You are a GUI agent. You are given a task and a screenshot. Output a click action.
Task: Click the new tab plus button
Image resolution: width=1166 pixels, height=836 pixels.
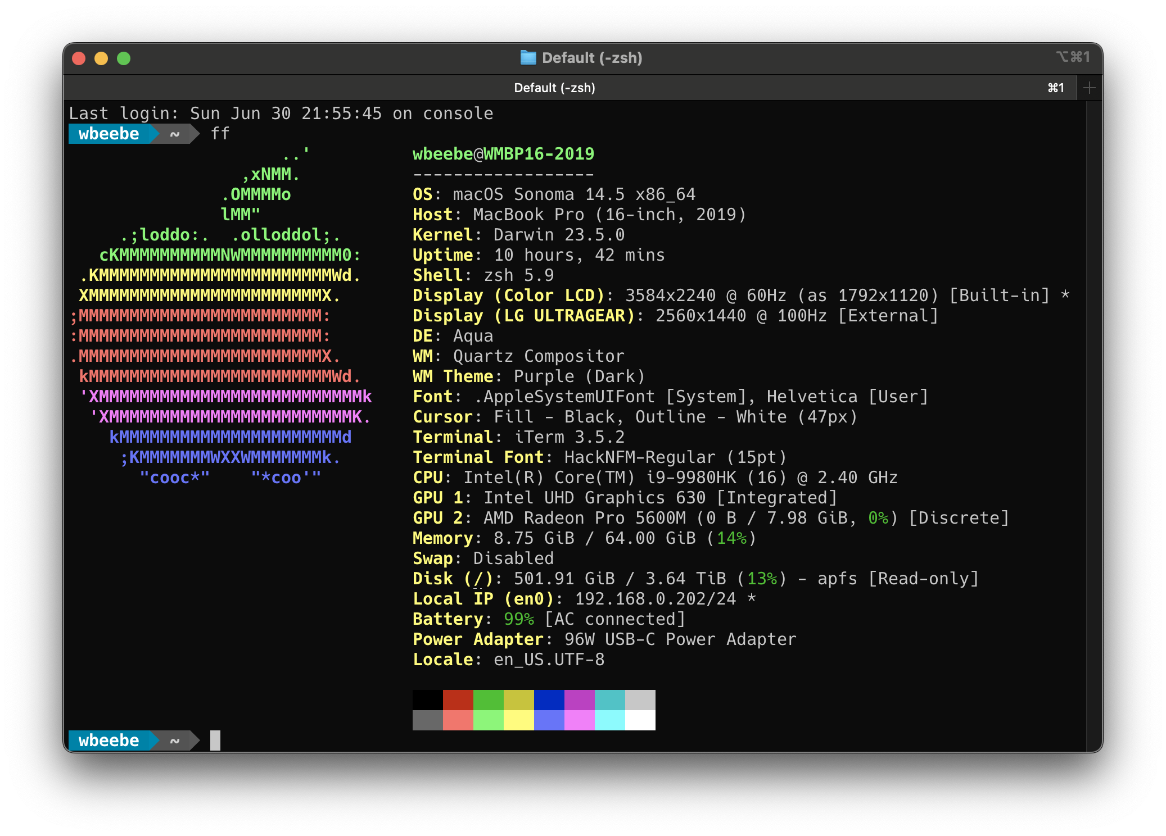pos(1089,88)
